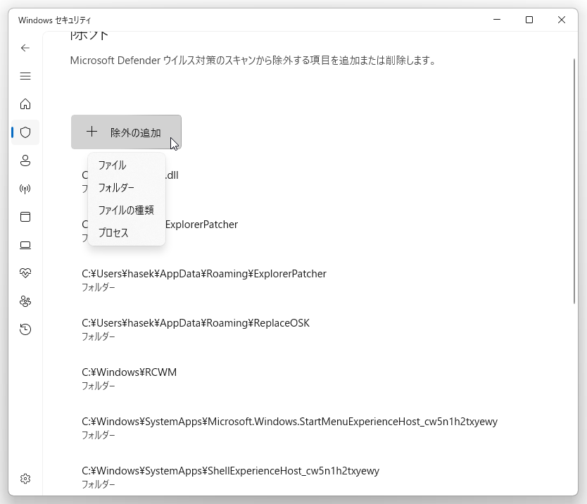Screen dimensions: 587x504
Task: Open Device security laptop icon
Action: coord(25,245)
